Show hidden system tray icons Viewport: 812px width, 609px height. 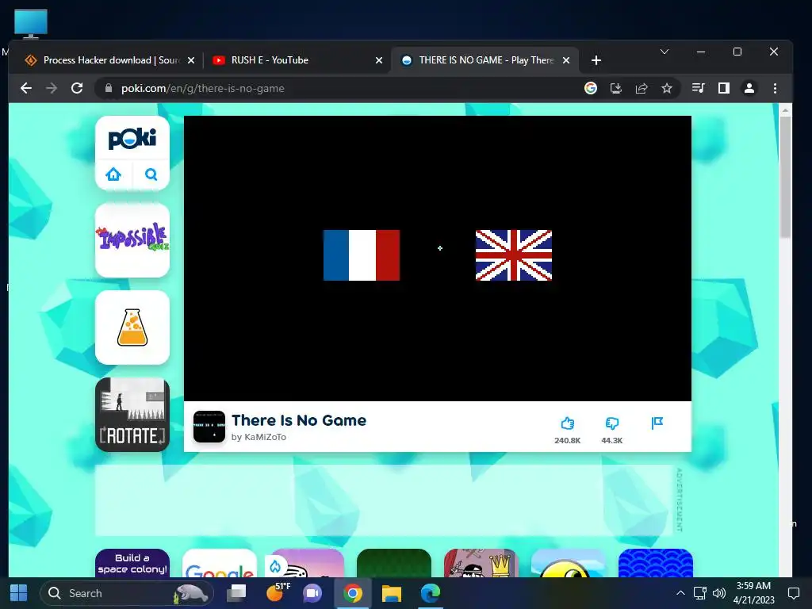(680, 593)
